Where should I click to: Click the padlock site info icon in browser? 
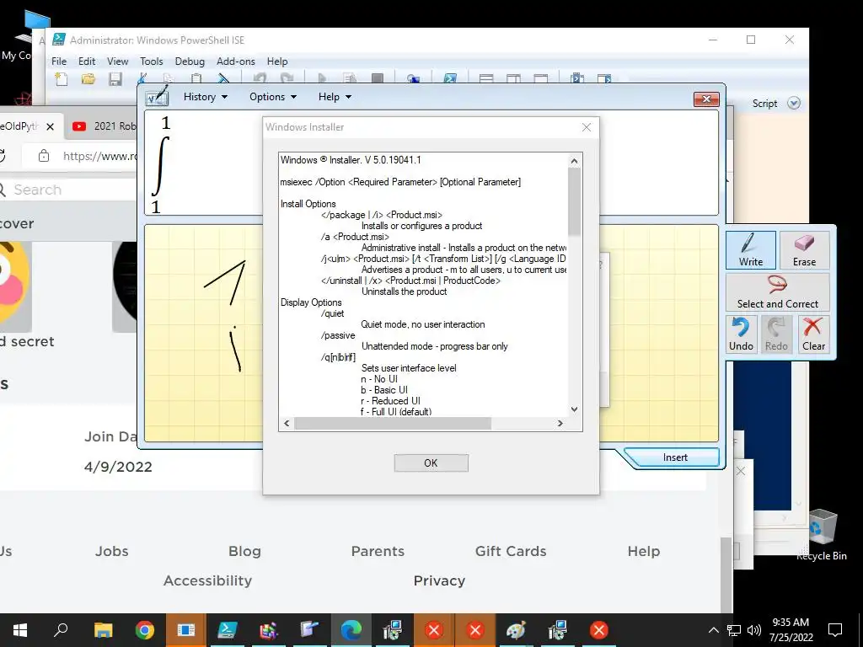click(44, 156)
